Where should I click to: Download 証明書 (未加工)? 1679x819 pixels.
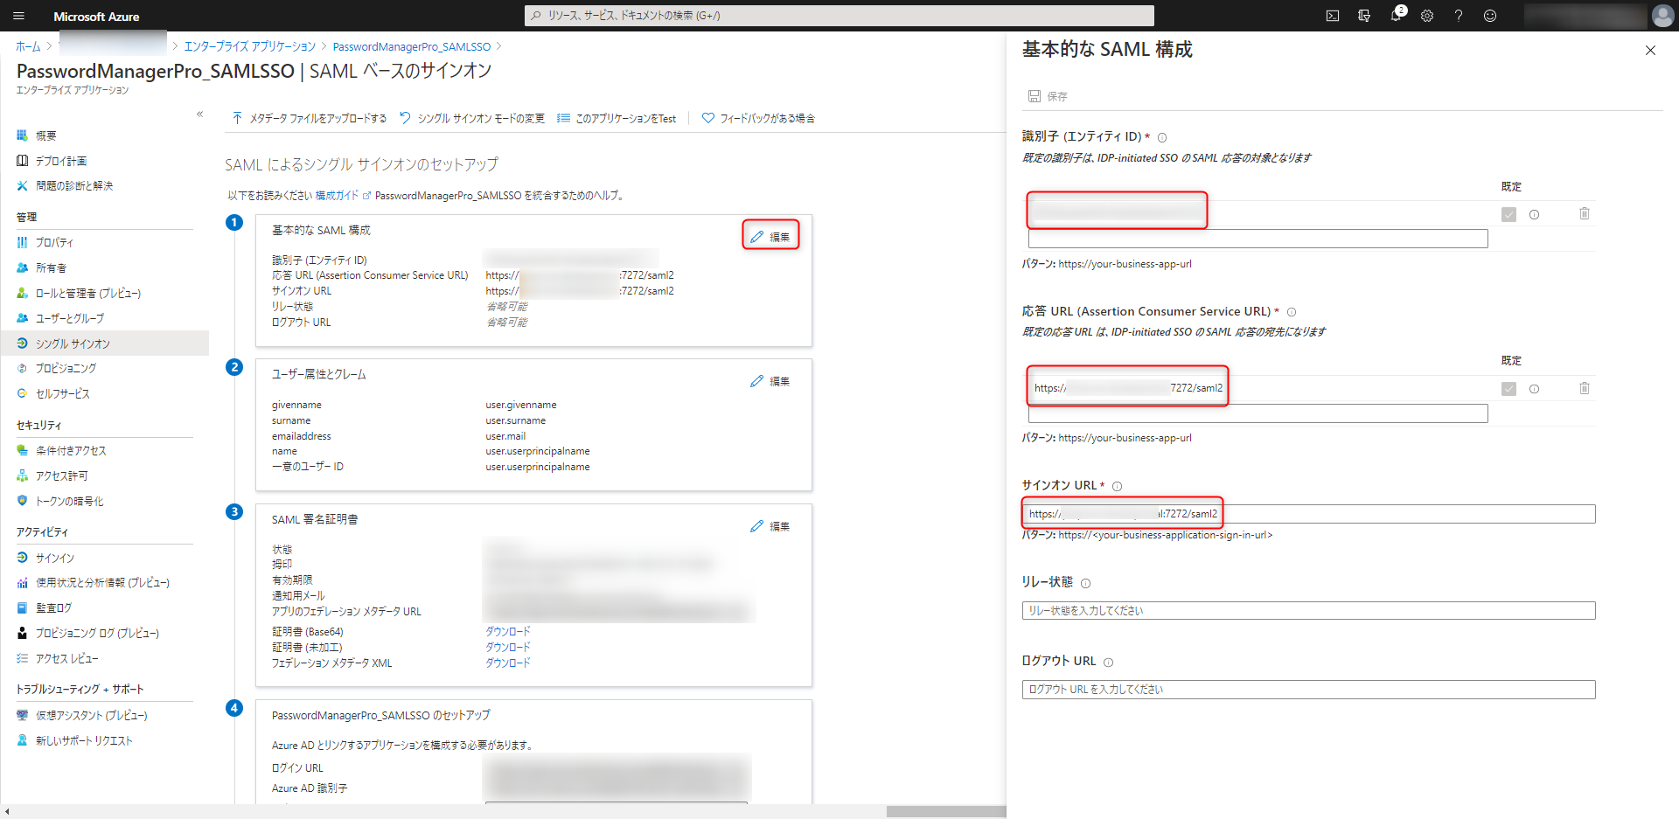tap(508, 647)
